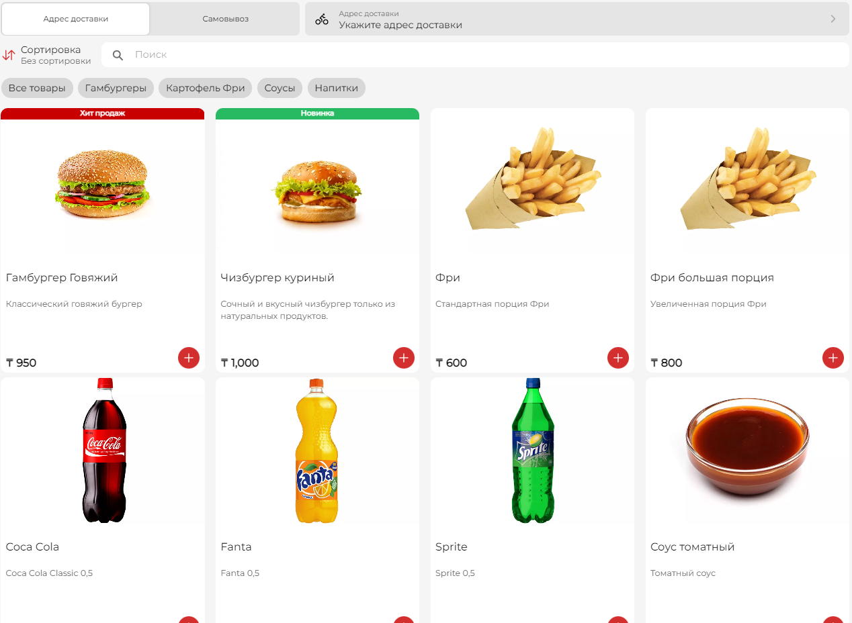Open the Coca Cola bottle image

pyautogui.click(x=104, y=450)
